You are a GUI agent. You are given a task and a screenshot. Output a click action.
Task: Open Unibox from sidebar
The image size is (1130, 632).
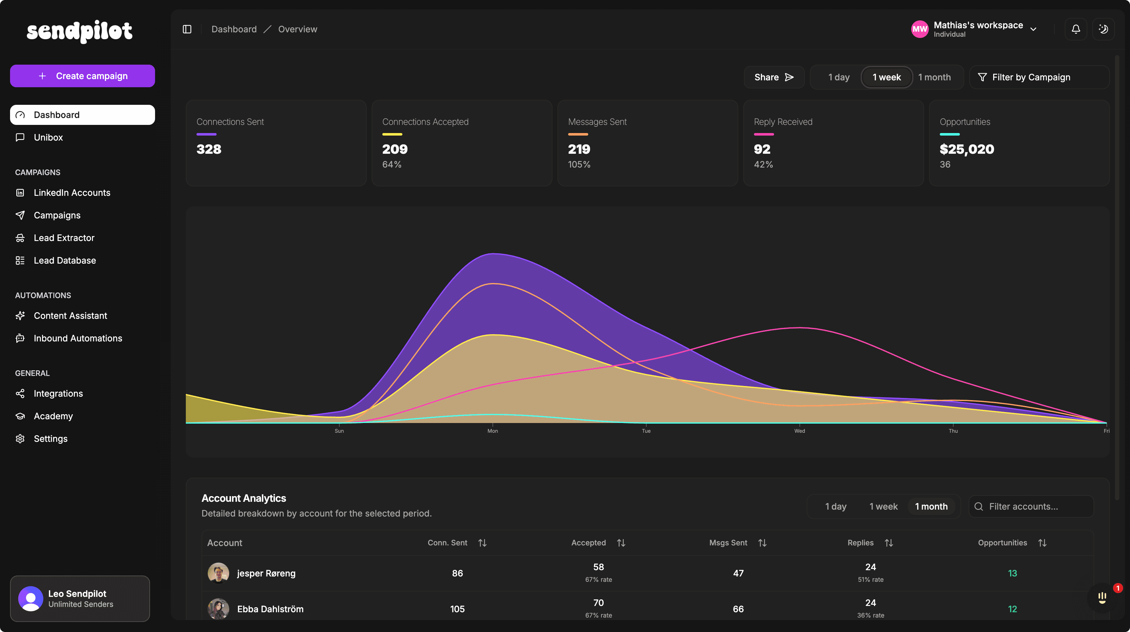point(48,137)
